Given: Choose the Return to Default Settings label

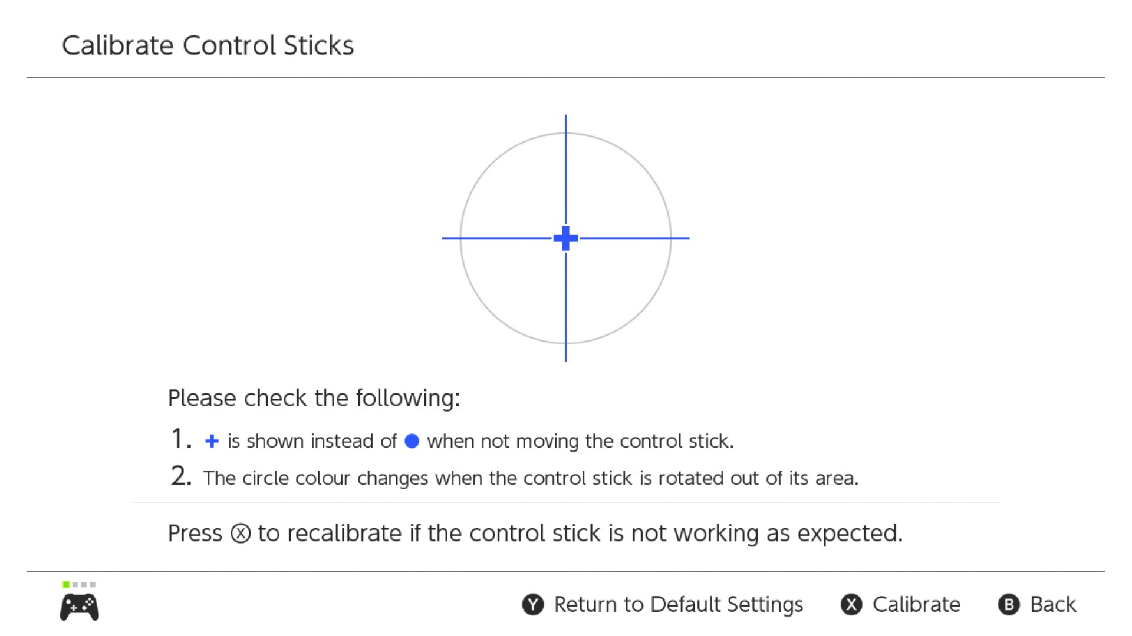Looking at the screenshot, I should (x=678, y=605).
